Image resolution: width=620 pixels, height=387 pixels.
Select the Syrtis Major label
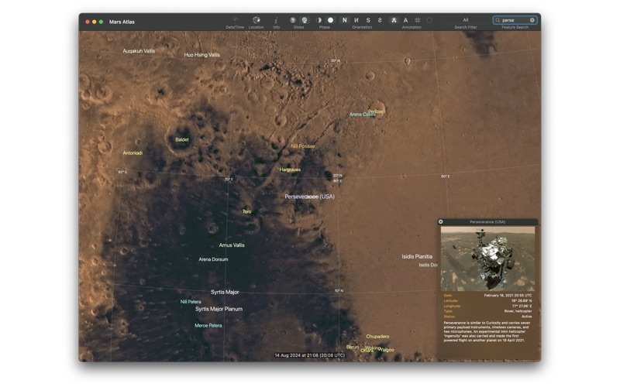225,293
